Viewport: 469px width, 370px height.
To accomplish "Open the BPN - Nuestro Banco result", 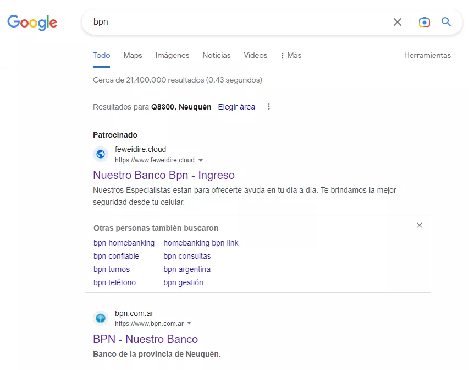I will click(145, 339).
